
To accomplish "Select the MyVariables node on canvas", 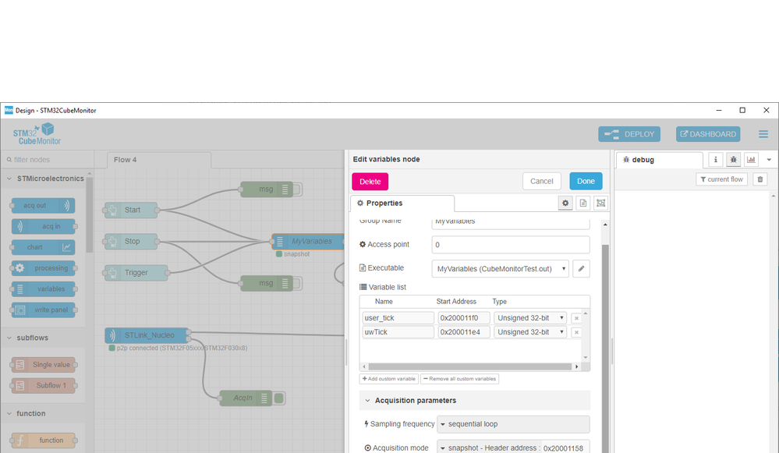I will (x=308, y=242).
